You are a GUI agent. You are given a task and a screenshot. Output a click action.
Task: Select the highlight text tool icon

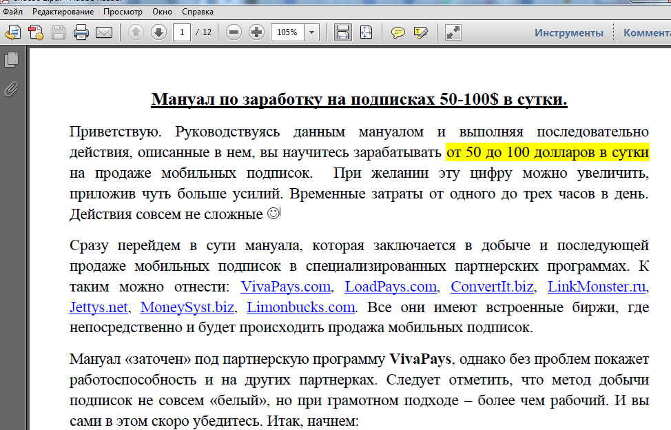click(x=421, y=32)
